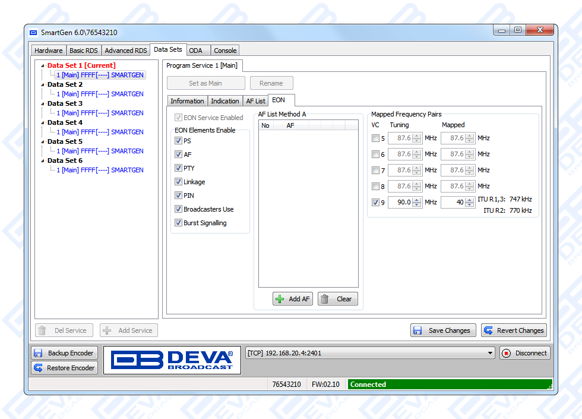Click the Restore Encoder arrow icon
The width and height of the screenshot is (582, 419).
pyautogui.click(x=38, y=368)
